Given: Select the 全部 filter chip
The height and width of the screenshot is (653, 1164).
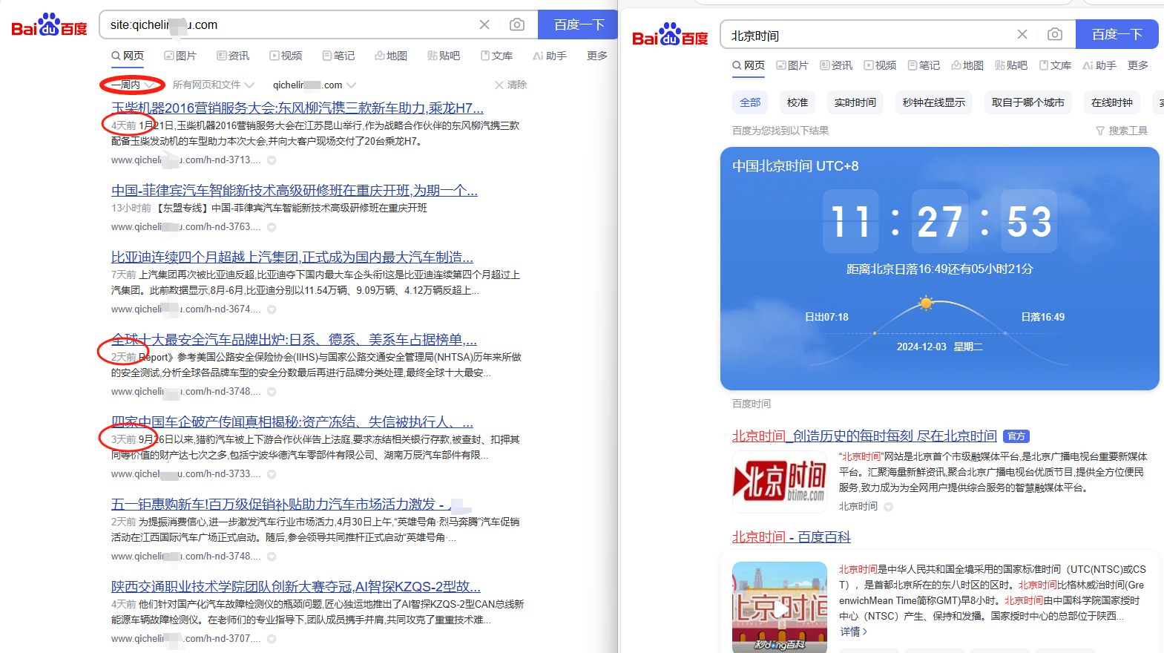Looking at the screenshot, I should [750, 102].
